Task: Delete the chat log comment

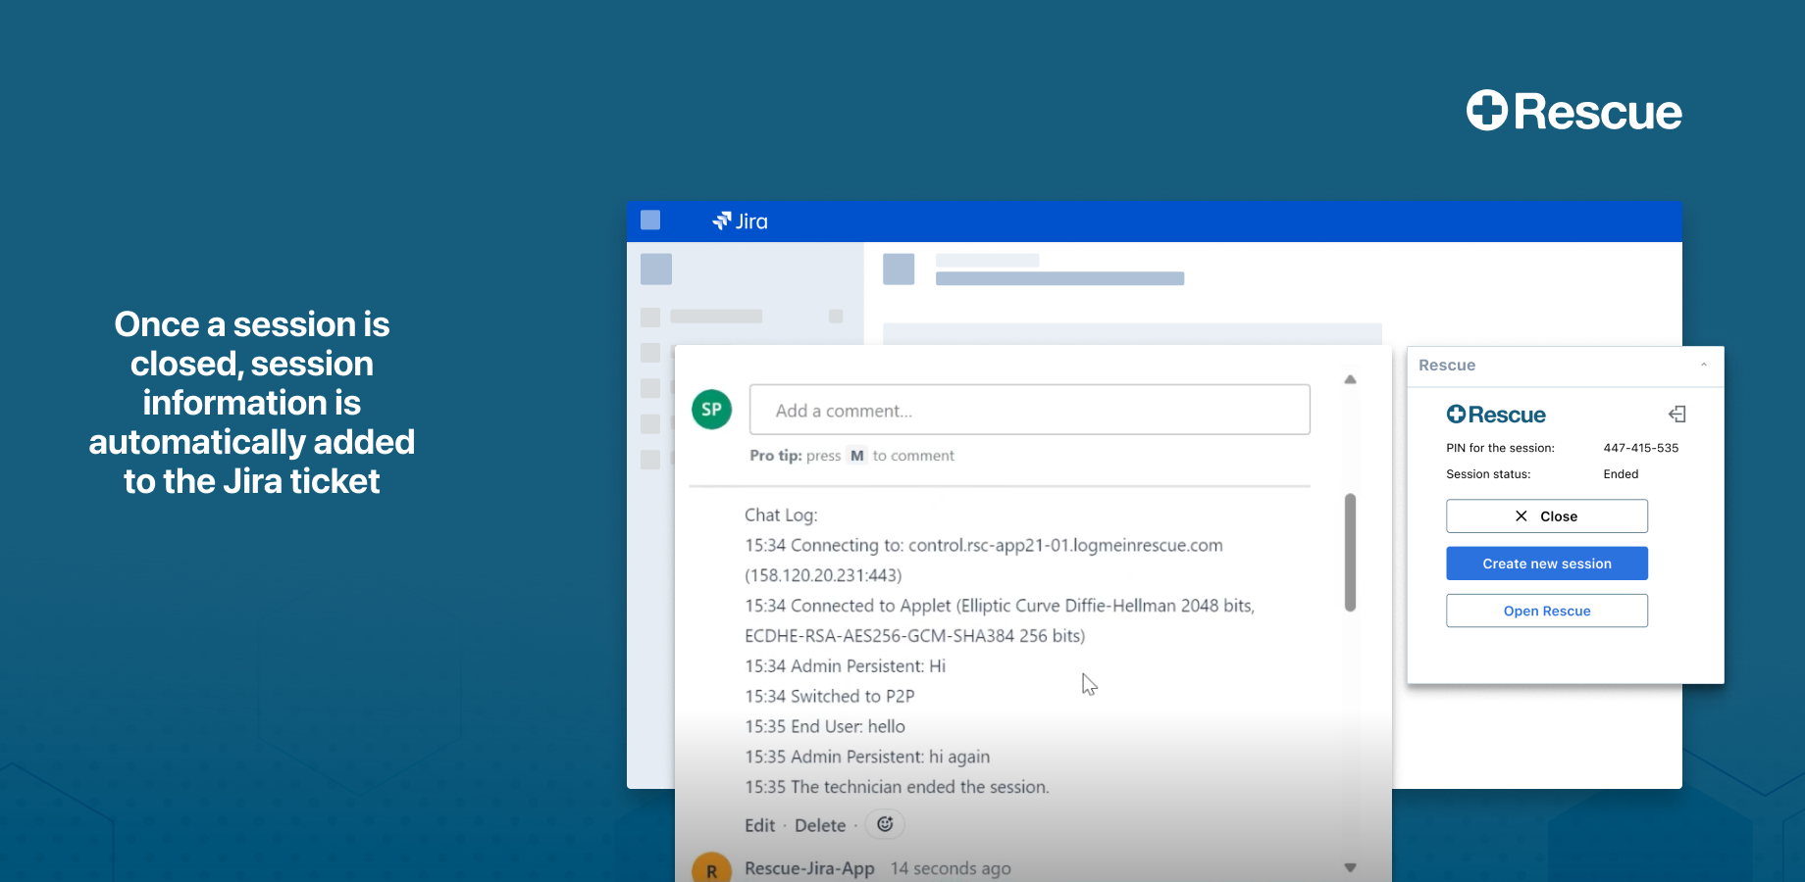Action: pyautogui.click(x=820, y=825)
